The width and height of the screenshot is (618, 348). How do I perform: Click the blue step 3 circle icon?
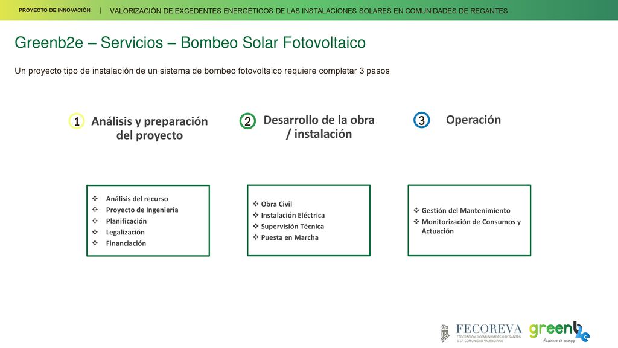coord(421,120)
